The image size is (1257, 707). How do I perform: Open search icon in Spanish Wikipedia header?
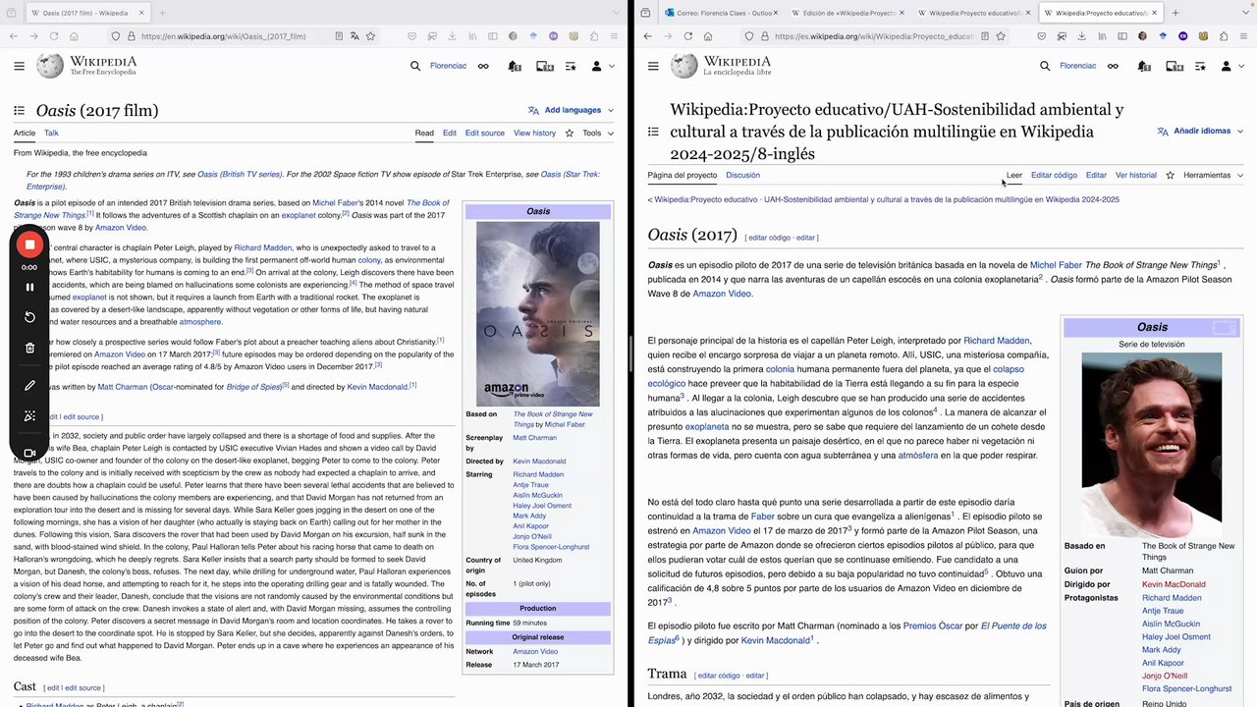pyautogui.click(x=1045, y=66)
